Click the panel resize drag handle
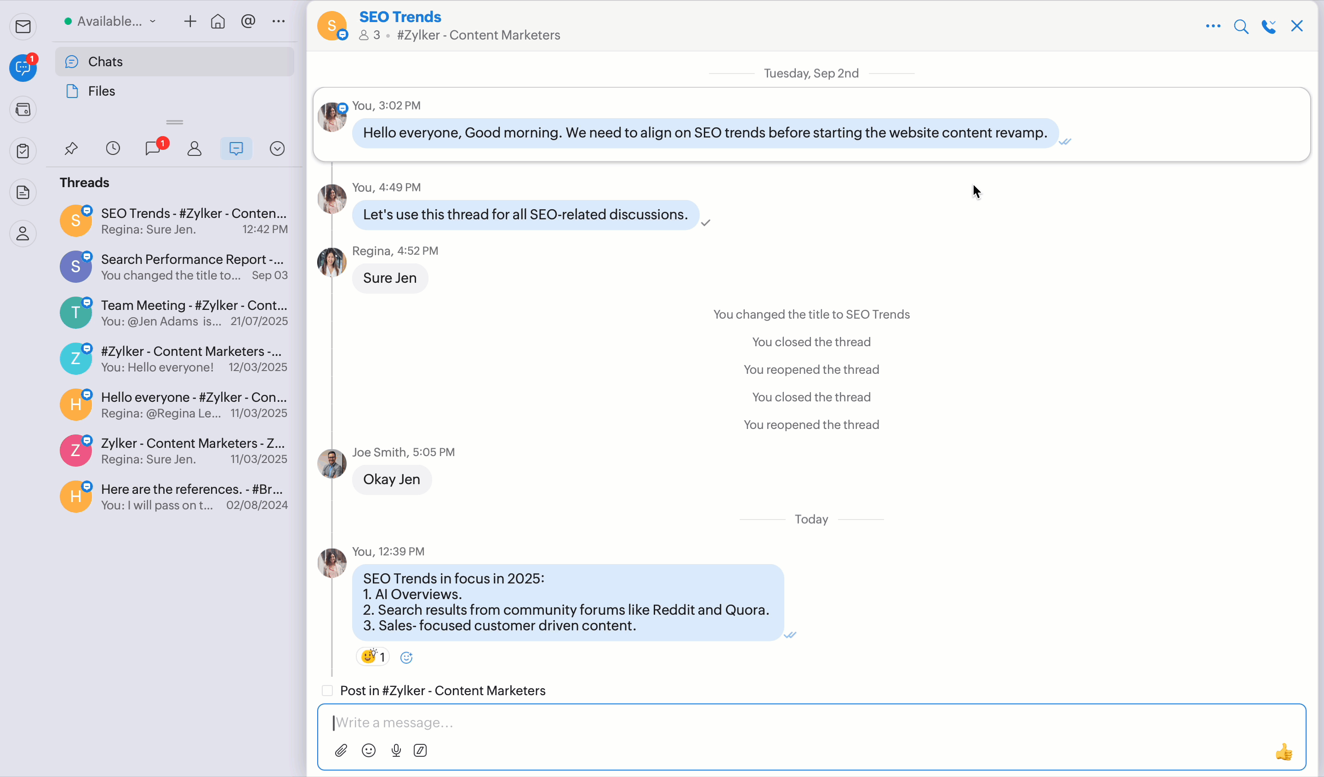The image size is (1324, 777). [x=174, y=122]
